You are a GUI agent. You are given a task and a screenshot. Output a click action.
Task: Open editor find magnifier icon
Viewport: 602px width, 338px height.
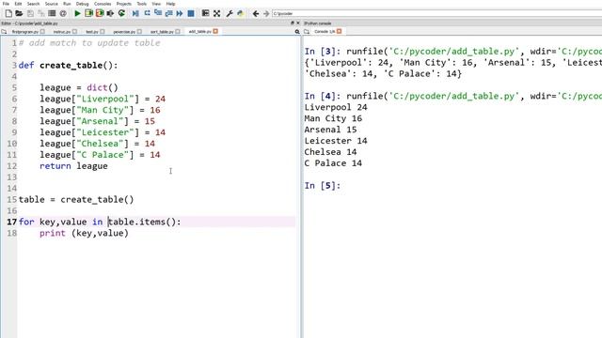pos(297,32)
